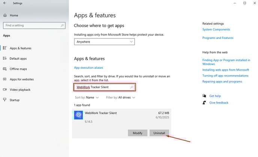Close the Settings window

click(255, 3)
